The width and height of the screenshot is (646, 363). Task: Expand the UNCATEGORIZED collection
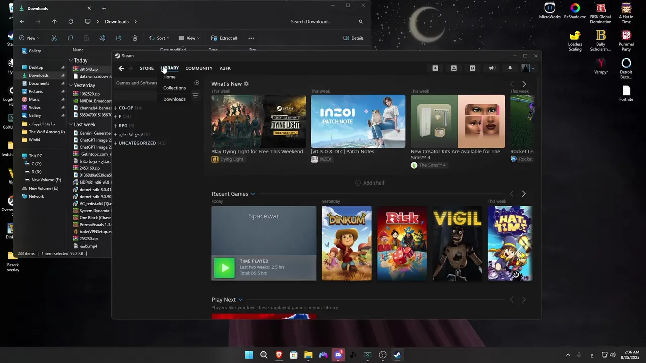coord(139,143)
